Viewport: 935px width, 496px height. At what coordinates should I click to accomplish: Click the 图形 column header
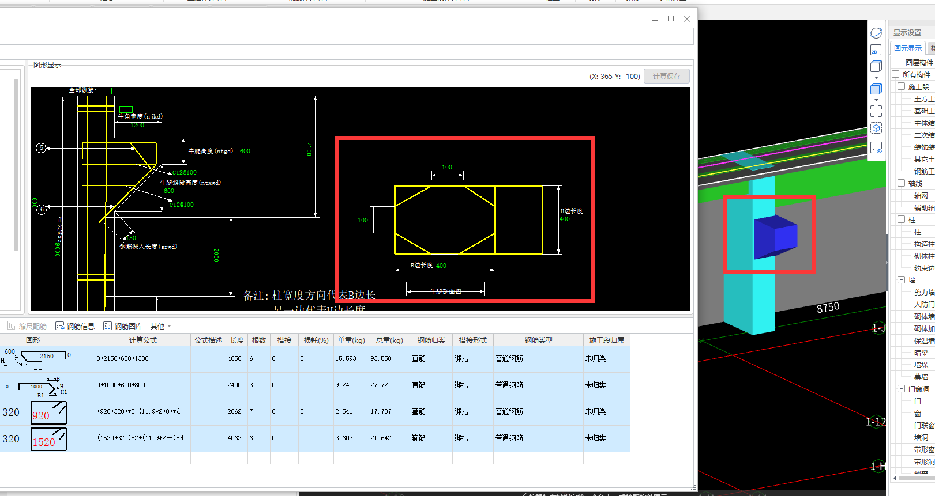[x=33, y=340]
